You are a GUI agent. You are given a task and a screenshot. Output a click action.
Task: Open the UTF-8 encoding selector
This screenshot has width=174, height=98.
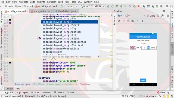(141, 96)
